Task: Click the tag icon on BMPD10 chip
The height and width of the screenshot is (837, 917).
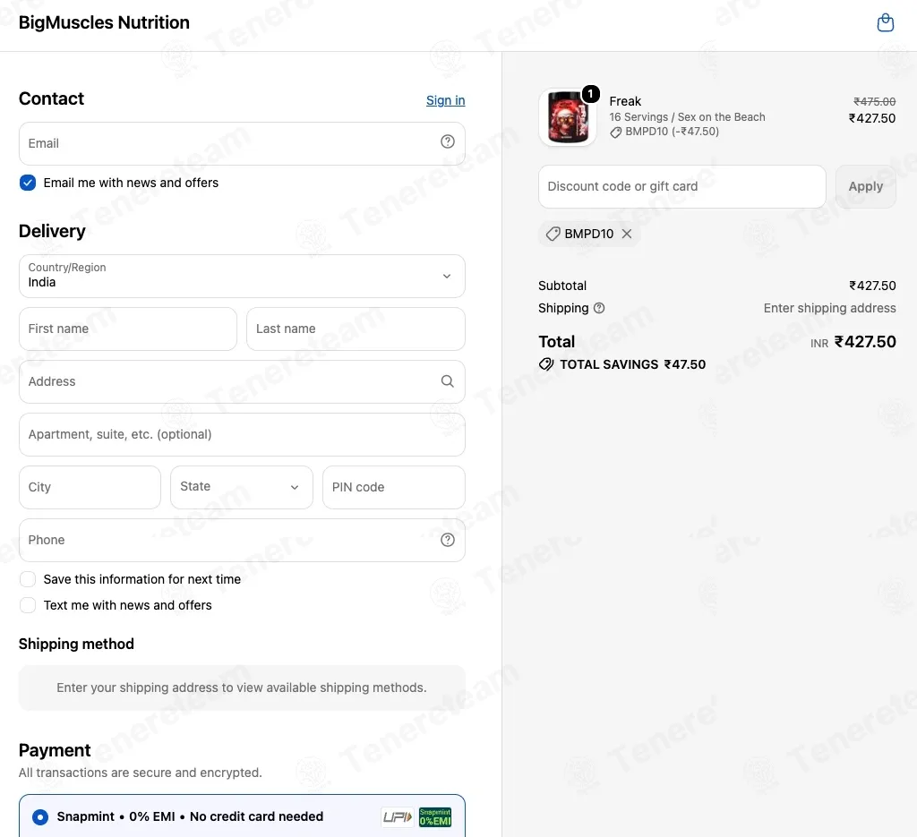Action: 553,234
